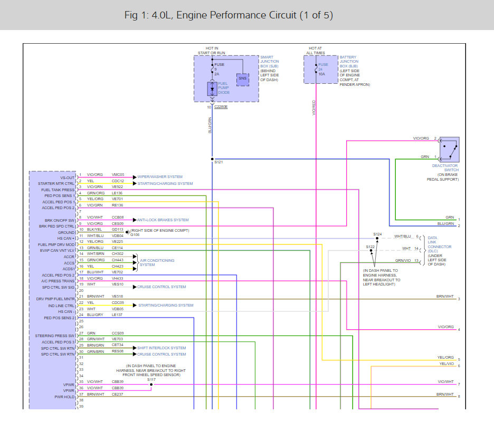Click the figure title 'Fig 1: 4.0L'
Screen dimensions: 494x423
[x=229, y=15]
